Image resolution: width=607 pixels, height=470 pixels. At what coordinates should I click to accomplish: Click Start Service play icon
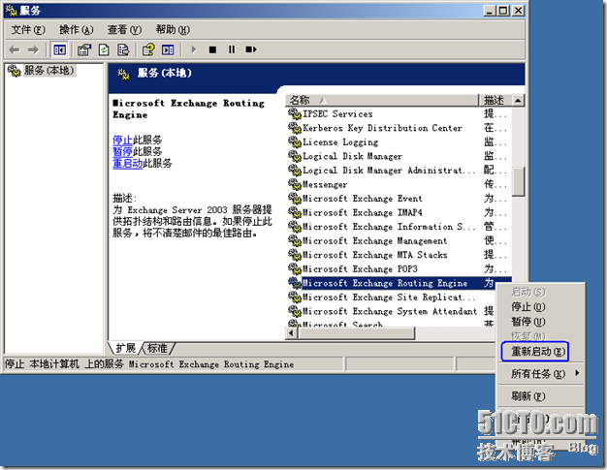[194, 49]
